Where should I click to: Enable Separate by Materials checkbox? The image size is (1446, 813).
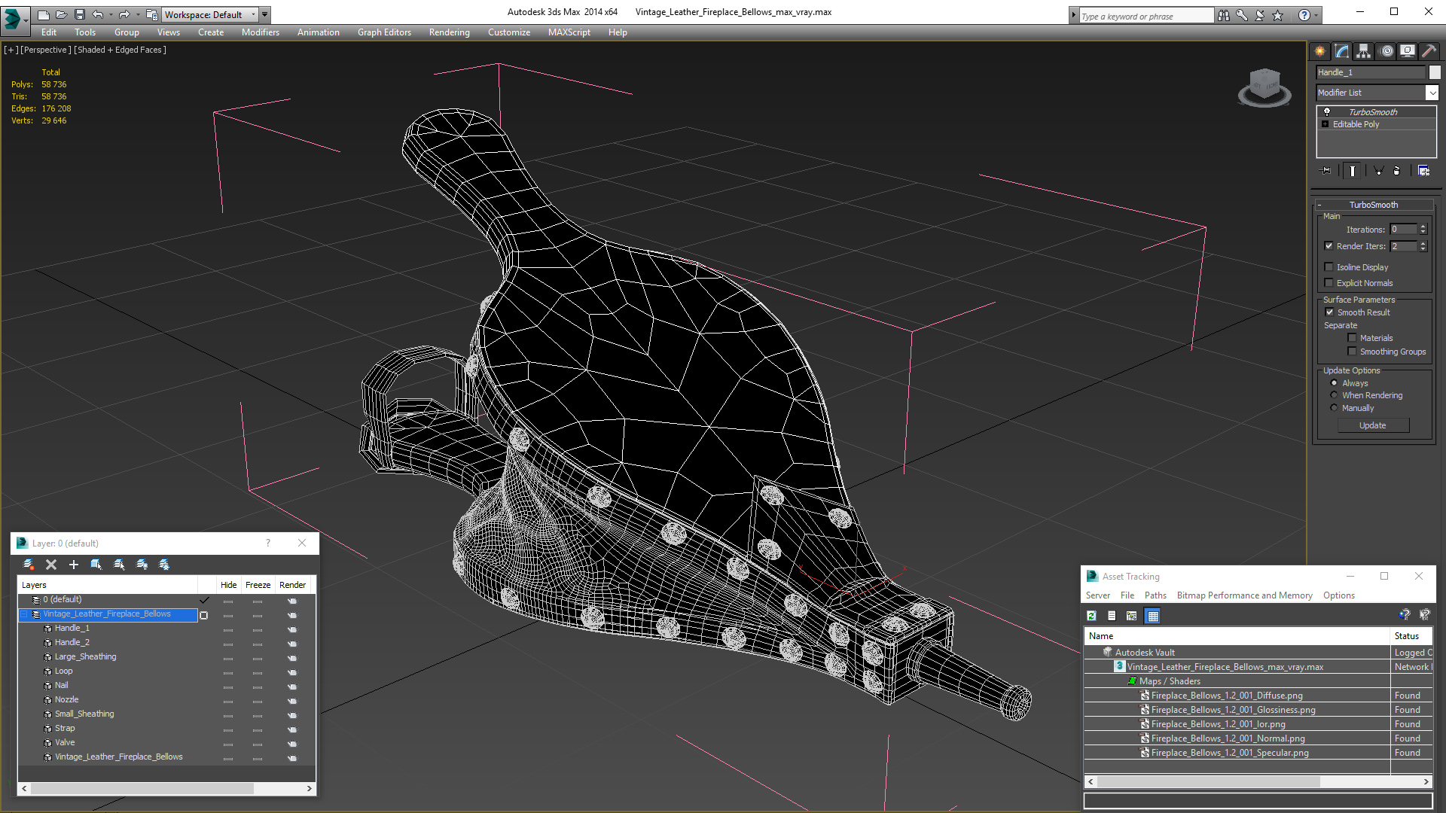(x=1352, y=338)
